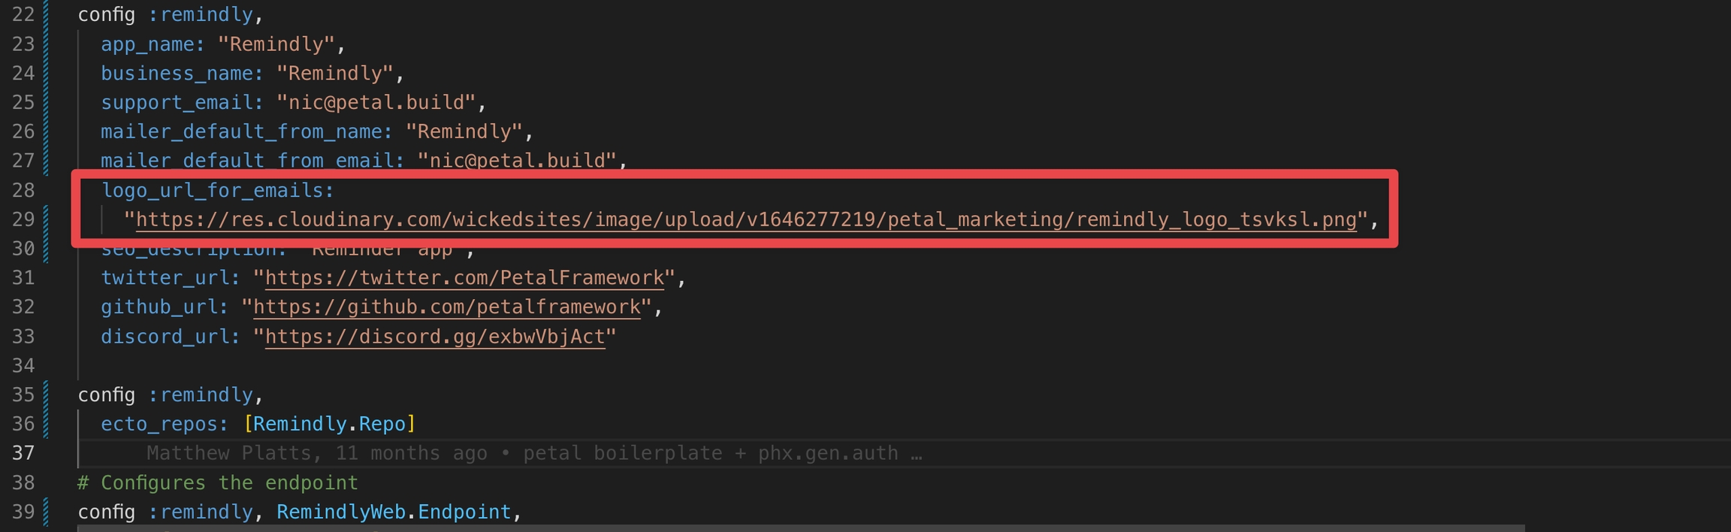This screenshot has height=532, width=1731.
Task: Click the Remindly.Repo module name
Action: pos(329,424)
